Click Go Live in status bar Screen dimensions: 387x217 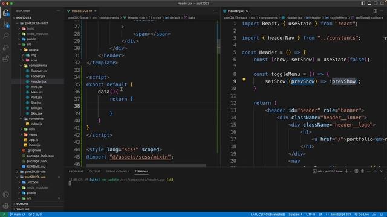coord(362,215)
